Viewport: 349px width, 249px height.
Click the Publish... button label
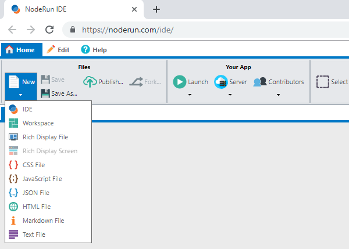pyautogui.click(x=111, y=82)
